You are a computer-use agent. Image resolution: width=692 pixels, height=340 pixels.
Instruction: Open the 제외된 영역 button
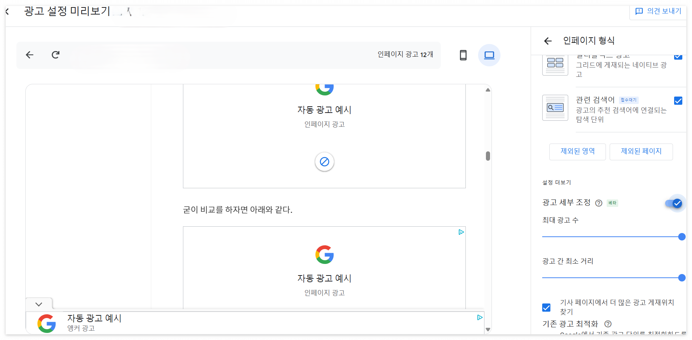(x=578, y=152)
